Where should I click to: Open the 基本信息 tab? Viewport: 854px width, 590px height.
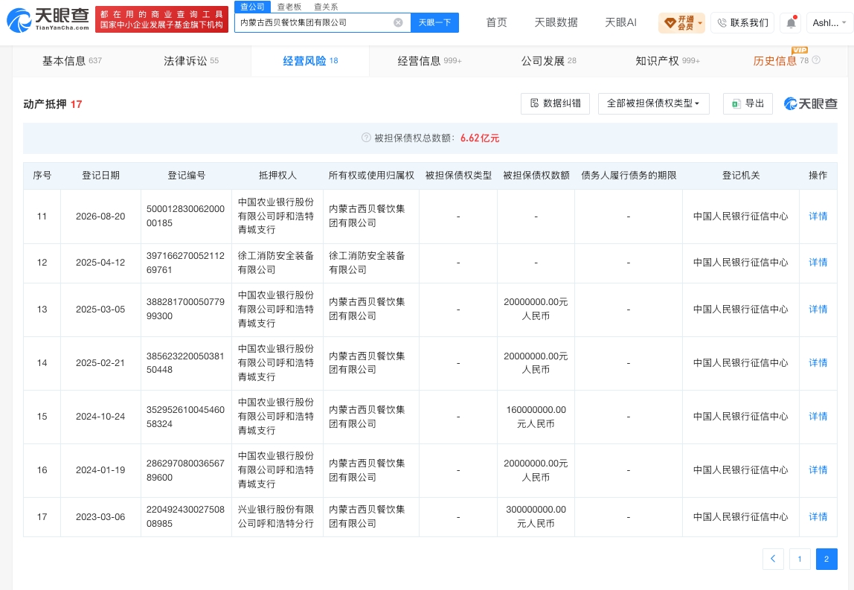coord(72,61)
